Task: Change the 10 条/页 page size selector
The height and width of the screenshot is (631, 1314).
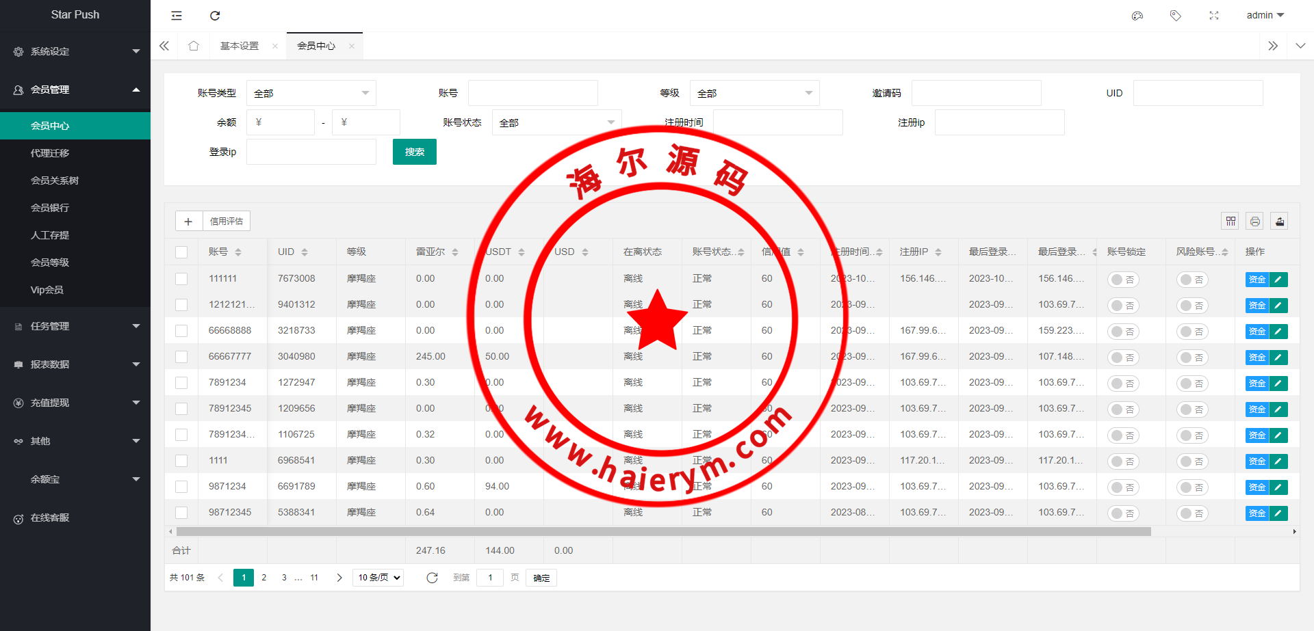Action: coord(378,578)
